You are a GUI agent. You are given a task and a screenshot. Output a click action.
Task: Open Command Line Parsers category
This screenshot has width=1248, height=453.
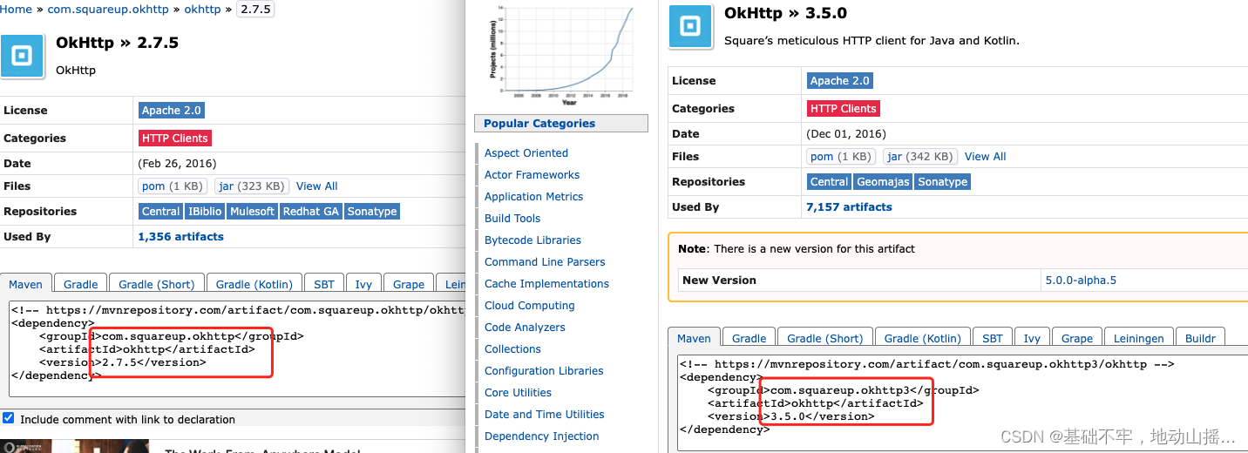coord(545,261)
